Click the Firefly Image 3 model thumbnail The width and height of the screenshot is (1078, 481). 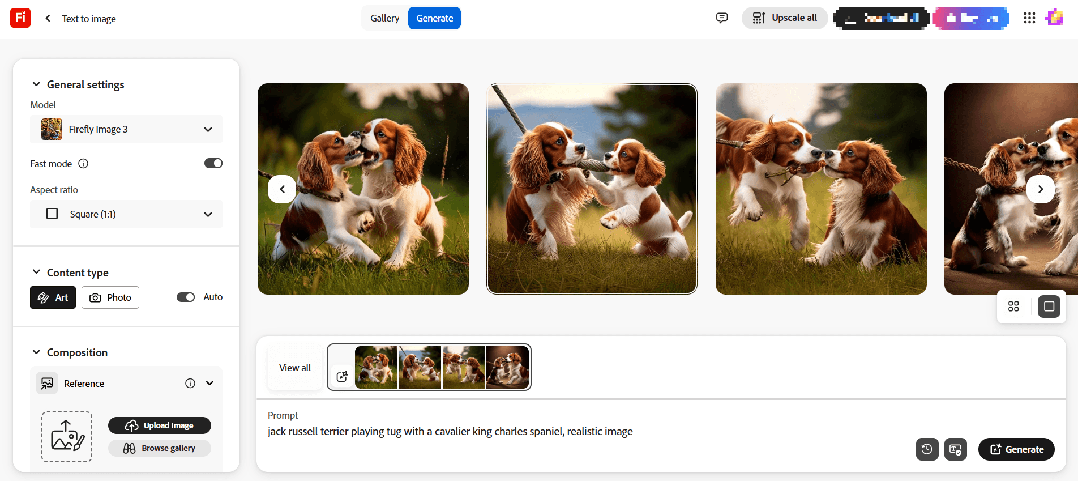(x=52, y=129)
